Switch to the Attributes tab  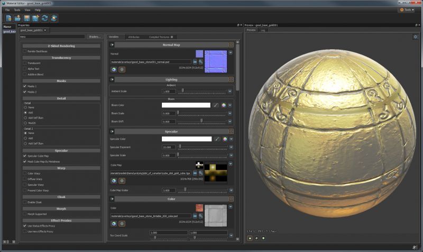tap(134, 37)
